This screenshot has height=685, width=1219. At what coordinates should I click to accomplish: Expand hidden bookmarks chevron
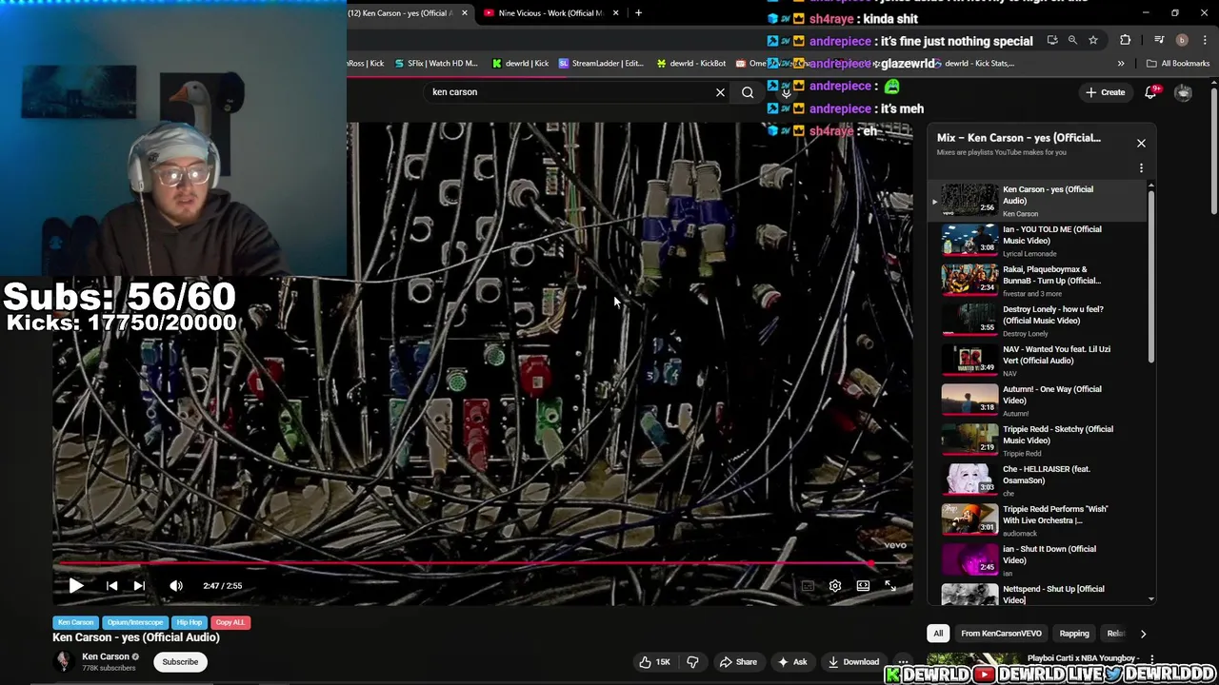coord(1120,64)
